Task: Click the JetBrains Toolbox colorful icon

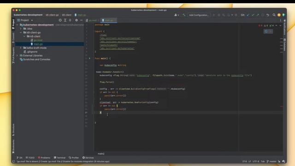Action: coord(284,15)
